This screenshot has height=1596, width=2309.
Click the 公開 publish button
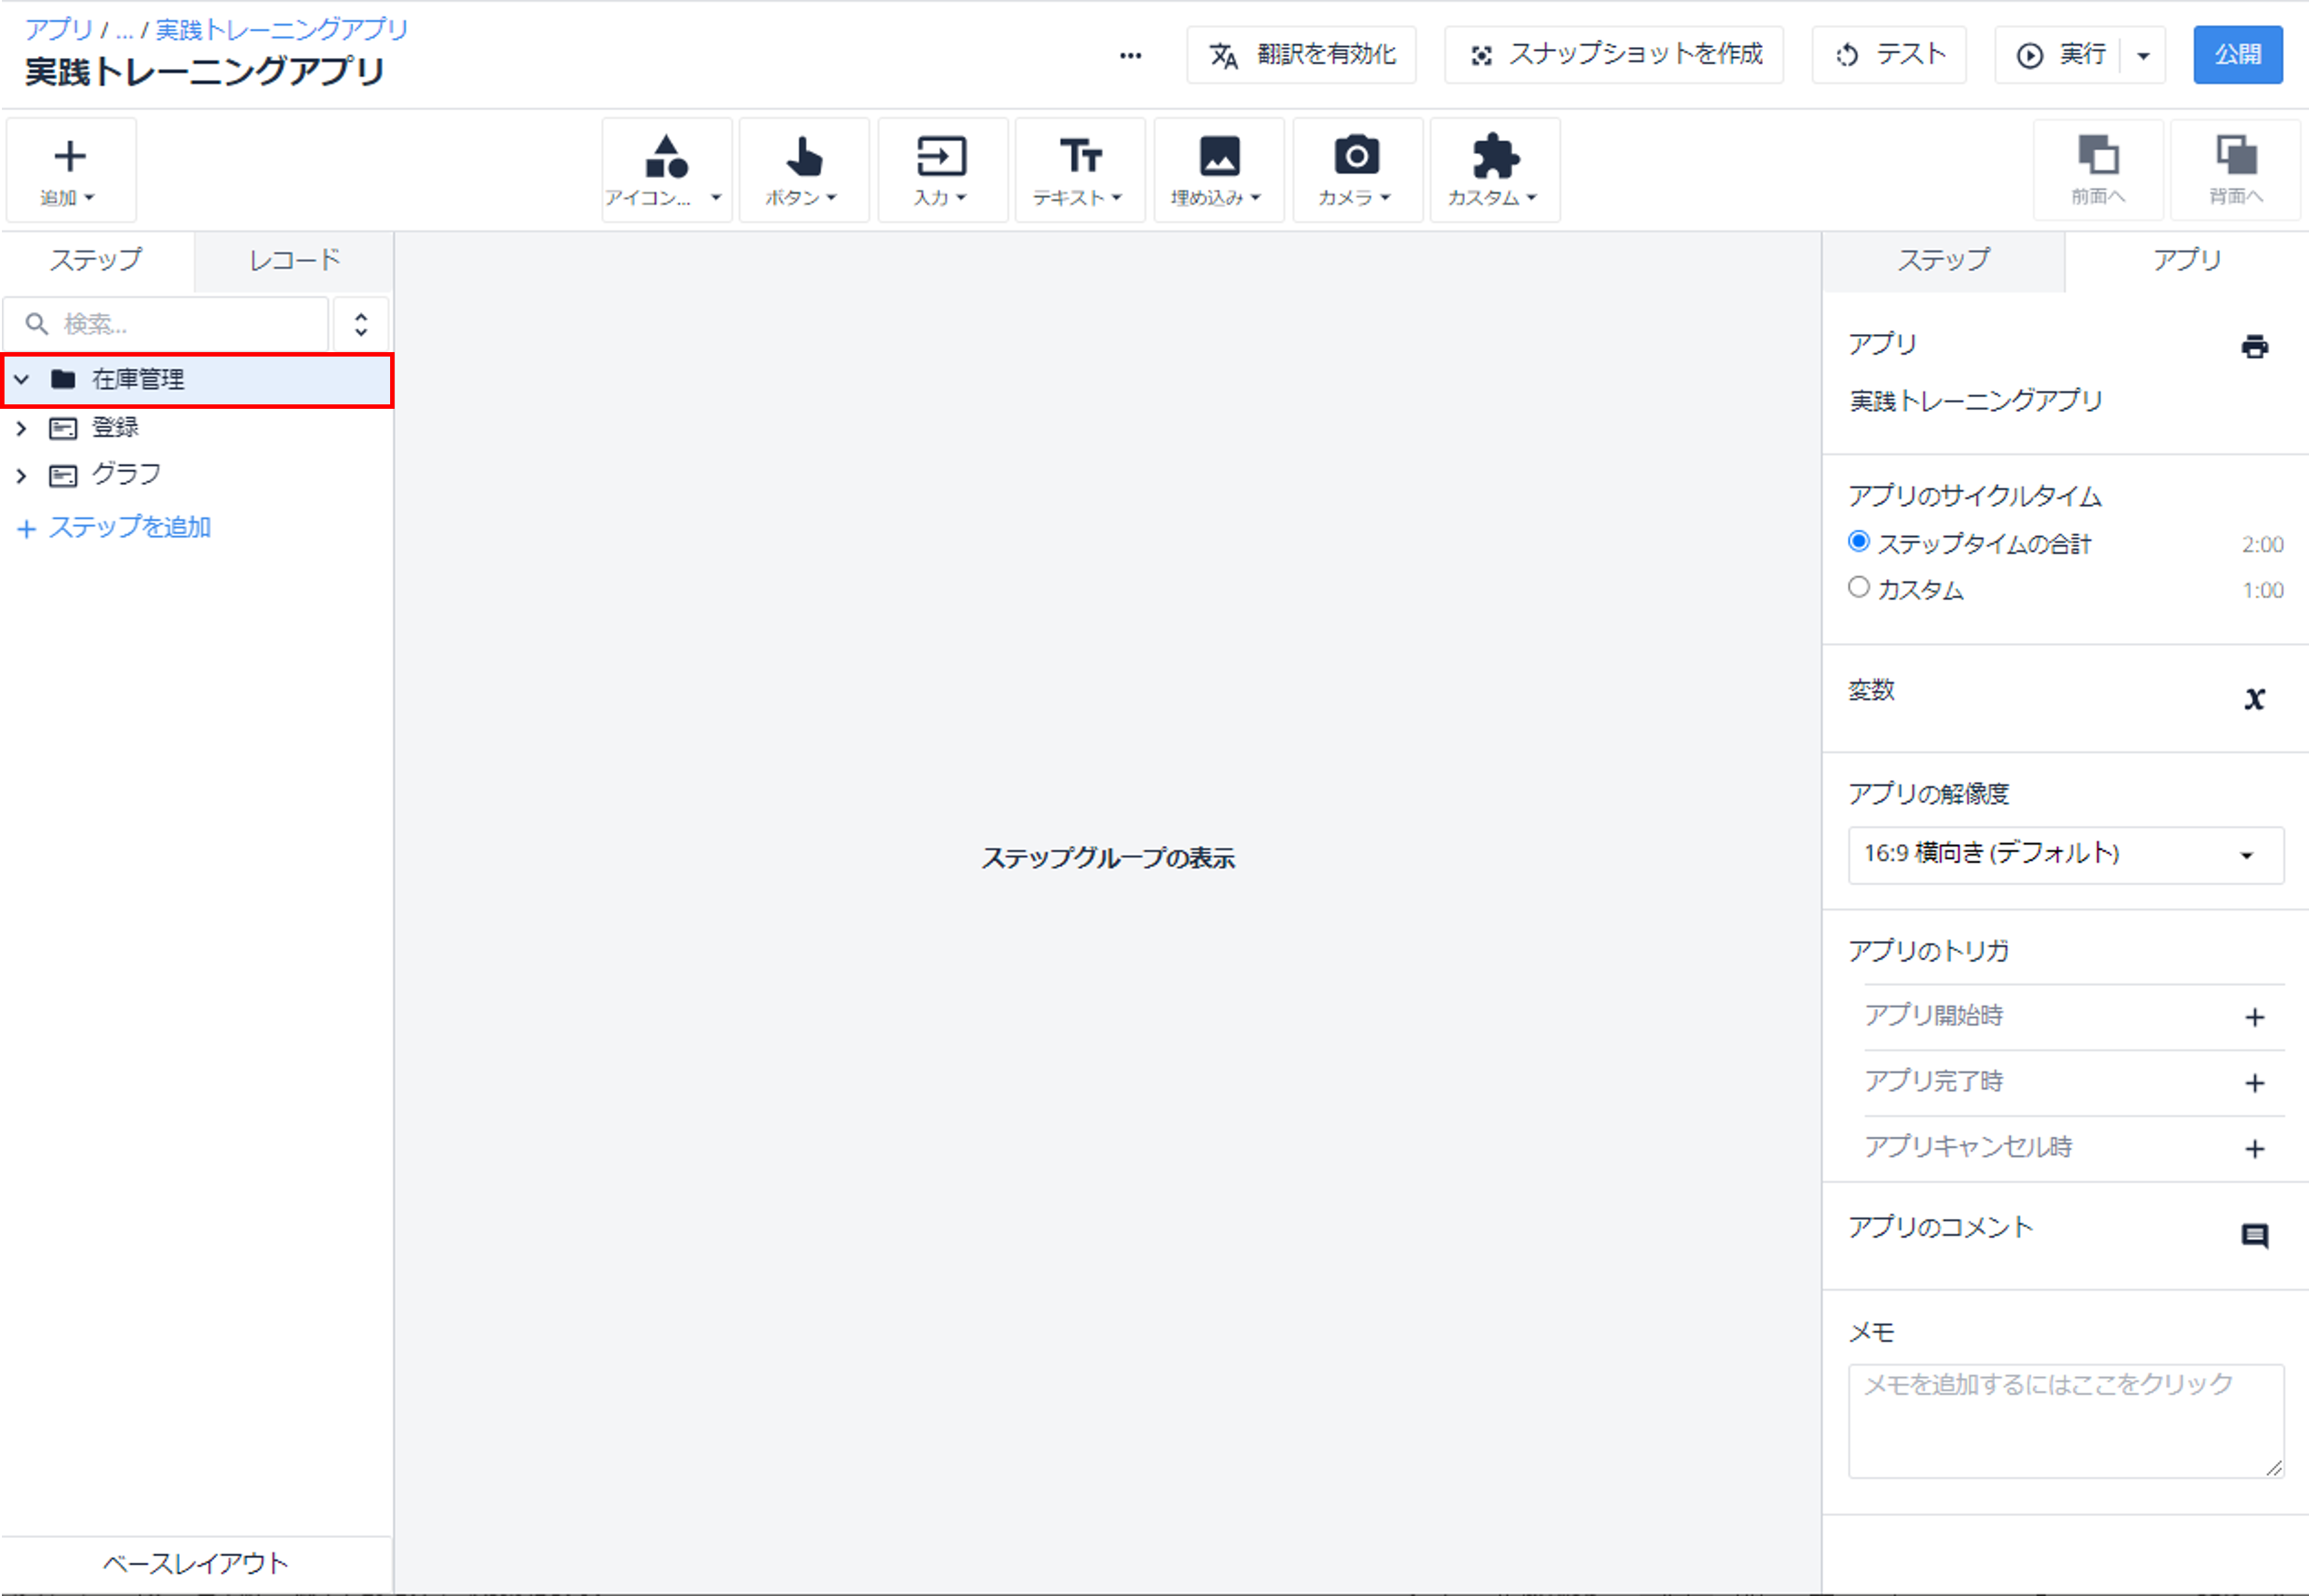pos(2237,54)
